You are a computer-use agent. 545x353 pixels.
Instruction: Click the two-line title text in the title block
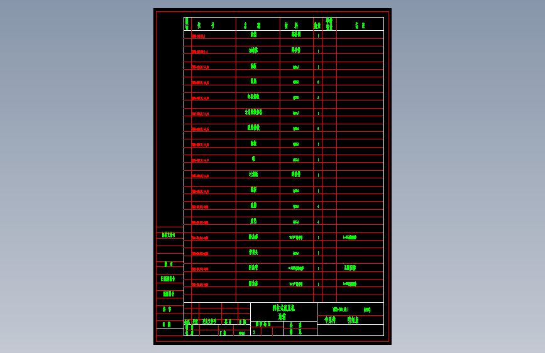pyautogui.click(x=284, y=312)
